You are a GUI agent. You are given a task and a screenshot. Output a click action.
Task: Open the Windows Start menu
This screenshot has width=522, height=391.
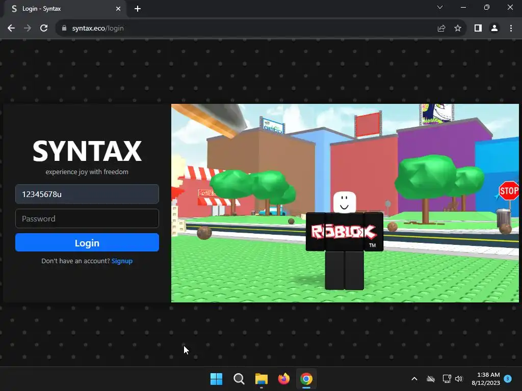tap(216, 379)
